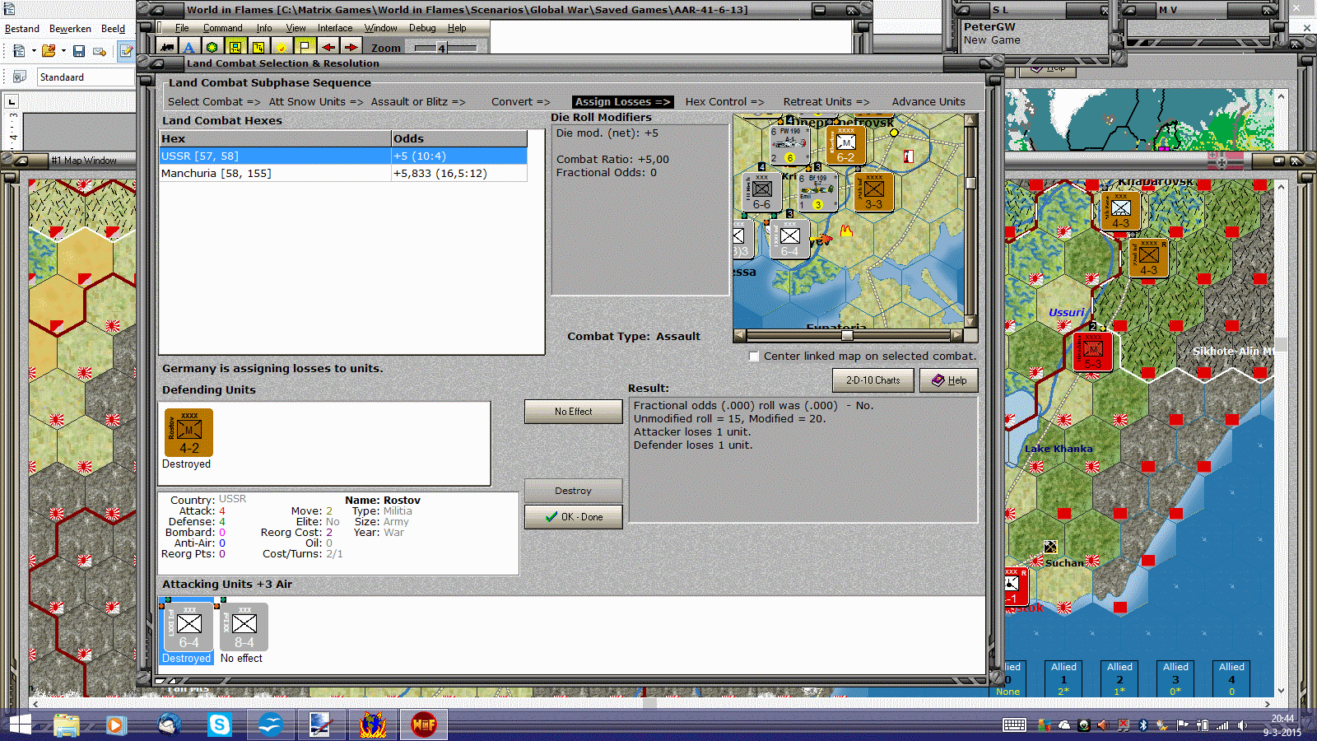This screenshot has width=1317, height=741.
Task: Click the Retreat Units subphase label
Action: tap(826, 102)
